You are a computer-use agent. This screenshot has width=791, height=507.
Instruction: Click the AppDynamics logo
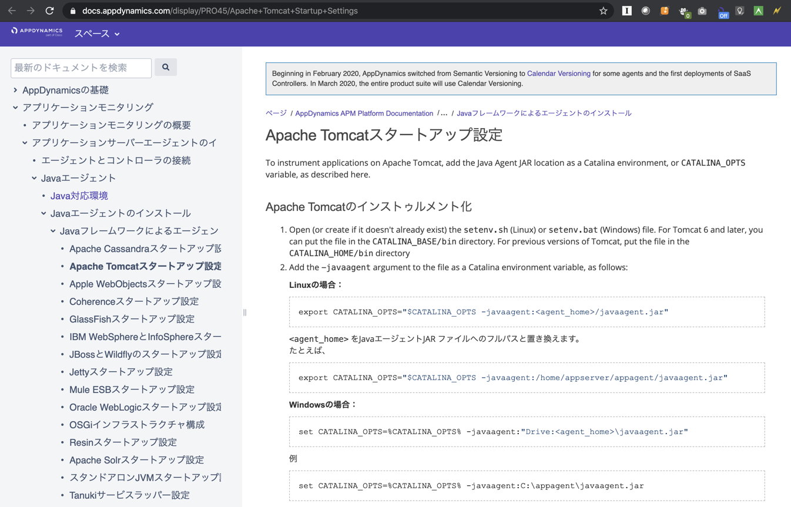pyautogui.click(x=36, y=32)
